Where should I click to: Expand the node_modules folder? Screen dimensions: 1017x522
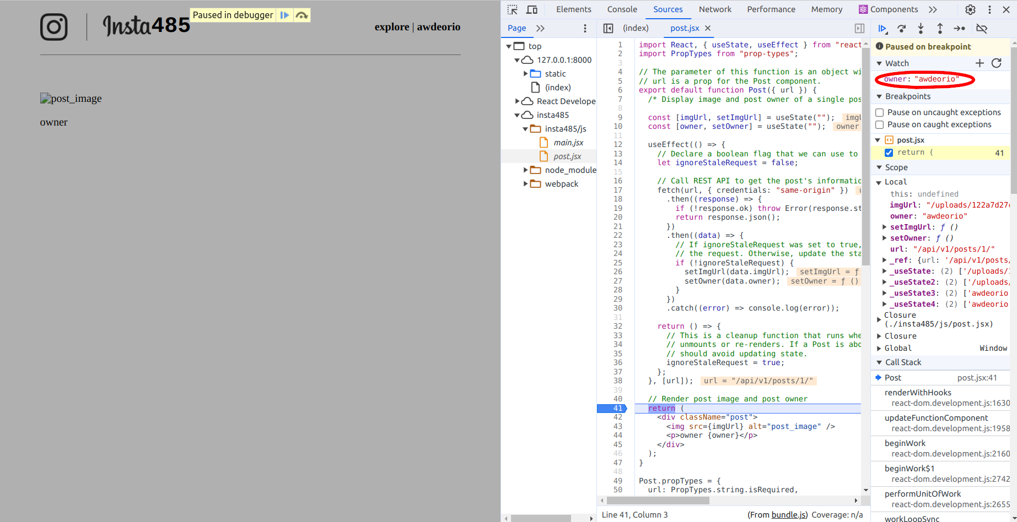[525, 170]
